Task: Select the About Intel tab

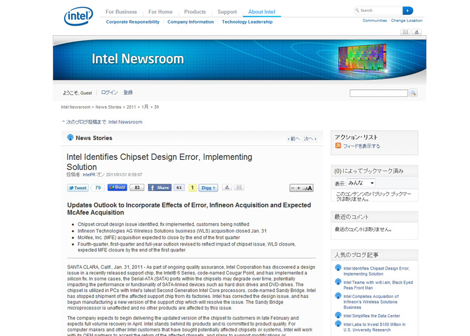Action: coord(261,12)
